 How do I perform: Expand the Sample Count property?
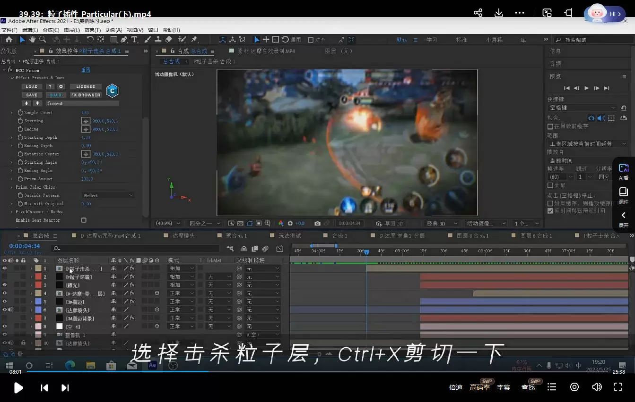[12, 113]
